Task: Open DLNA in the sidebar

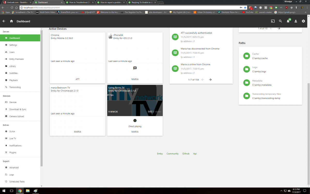Action: coord(20,131)
